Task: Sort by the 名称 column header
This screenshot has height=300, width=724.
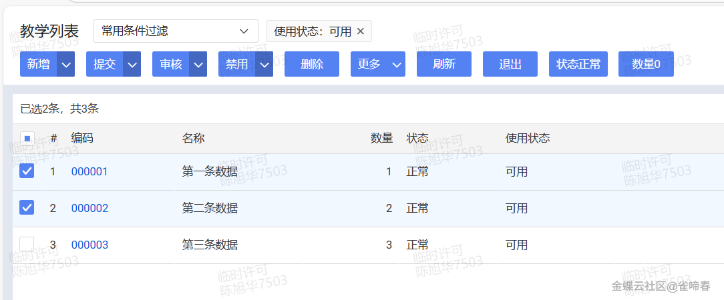Action: point(194,138)
